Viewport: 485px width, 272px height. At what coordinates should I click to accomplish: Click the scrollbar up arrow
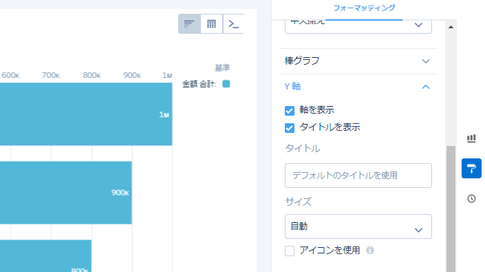[x=451, y=28]
